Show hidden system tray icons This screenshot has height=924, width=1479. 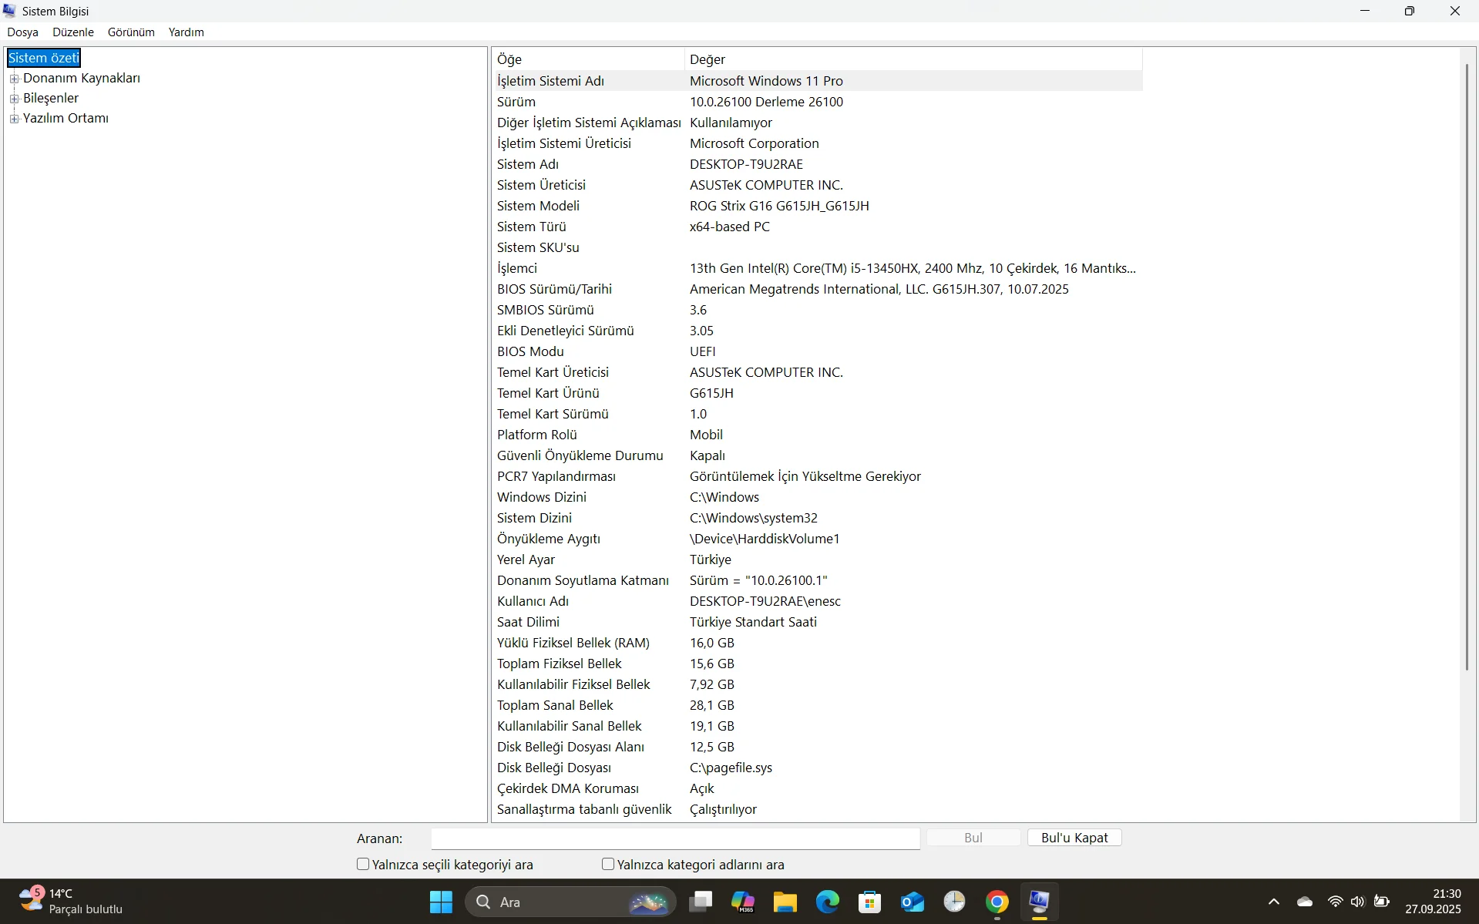1274,902
